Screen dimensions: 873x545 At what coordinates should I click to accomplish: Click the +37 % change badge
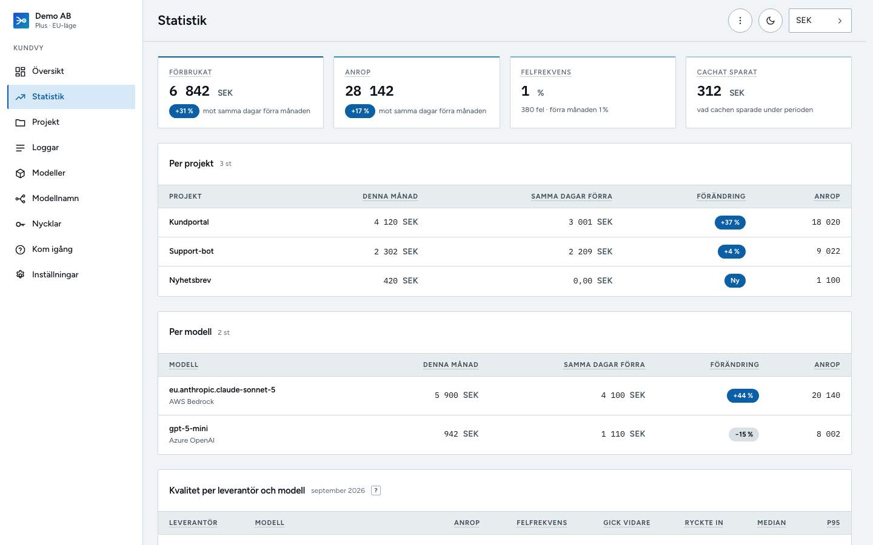coord(730,222)
